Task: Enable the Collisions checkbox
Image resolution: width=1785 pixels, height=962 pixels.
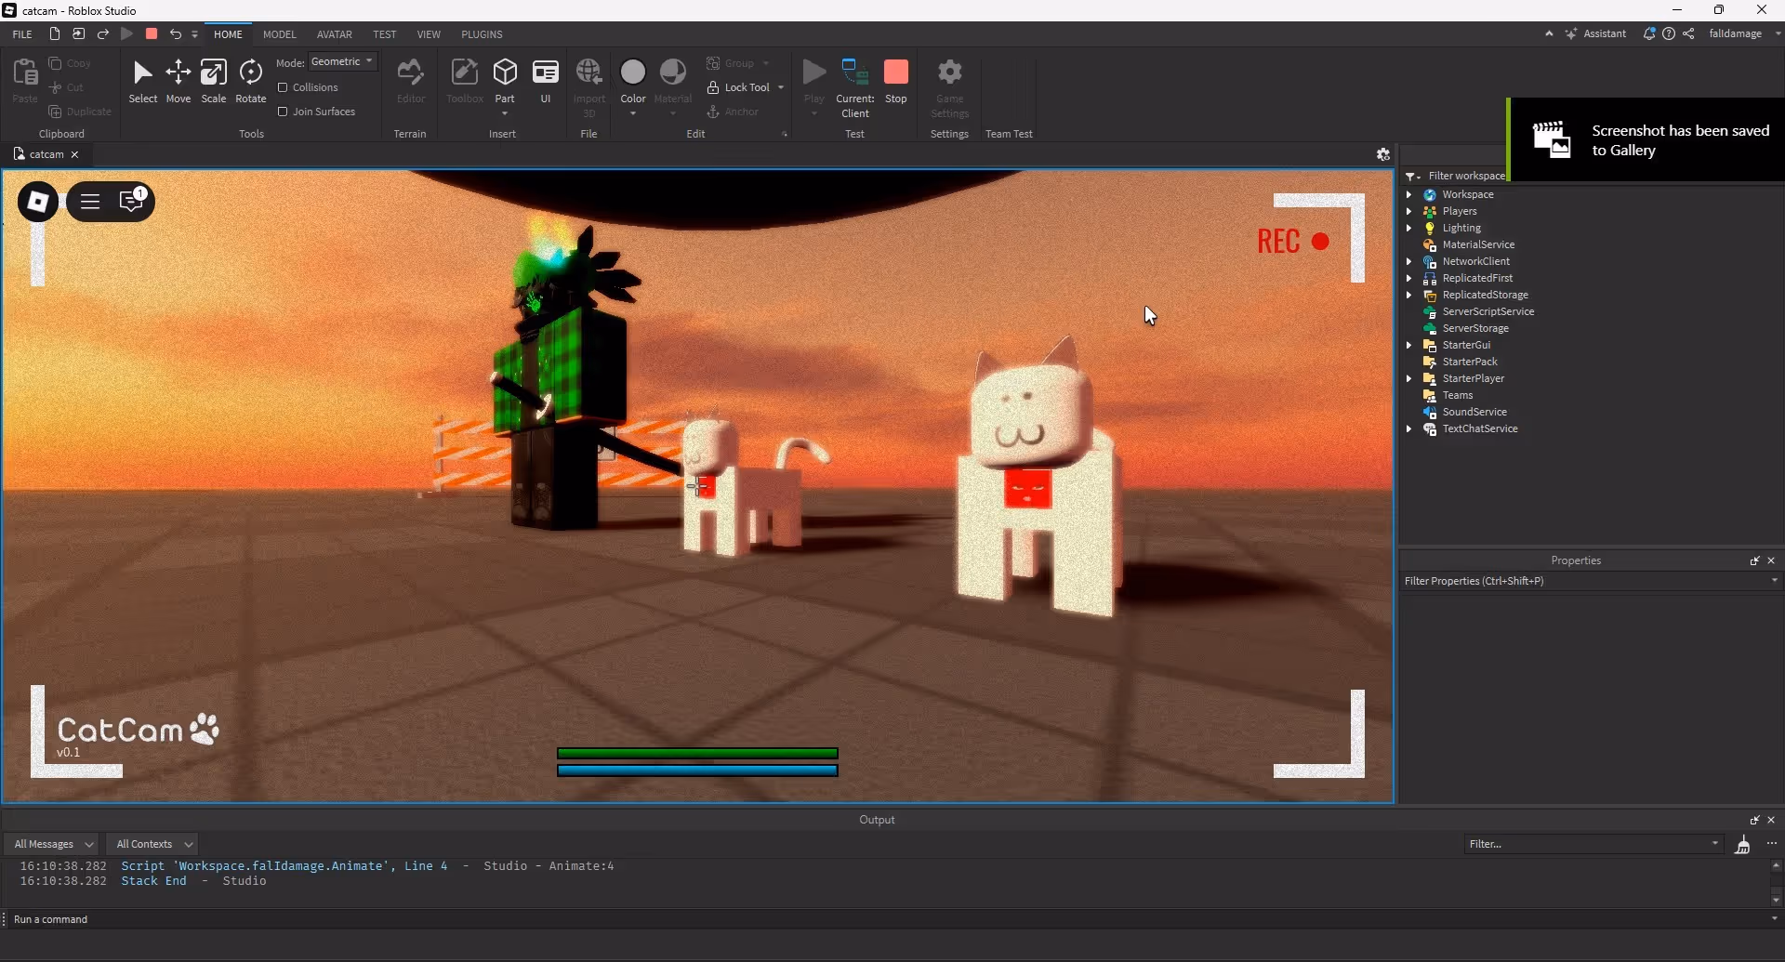Action: pyautogui.click(x=283, y=87)
